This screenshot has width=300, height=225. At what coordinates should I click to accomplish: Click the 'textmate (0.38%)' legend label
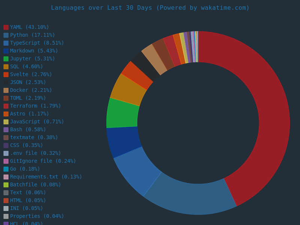coord(34,137)
